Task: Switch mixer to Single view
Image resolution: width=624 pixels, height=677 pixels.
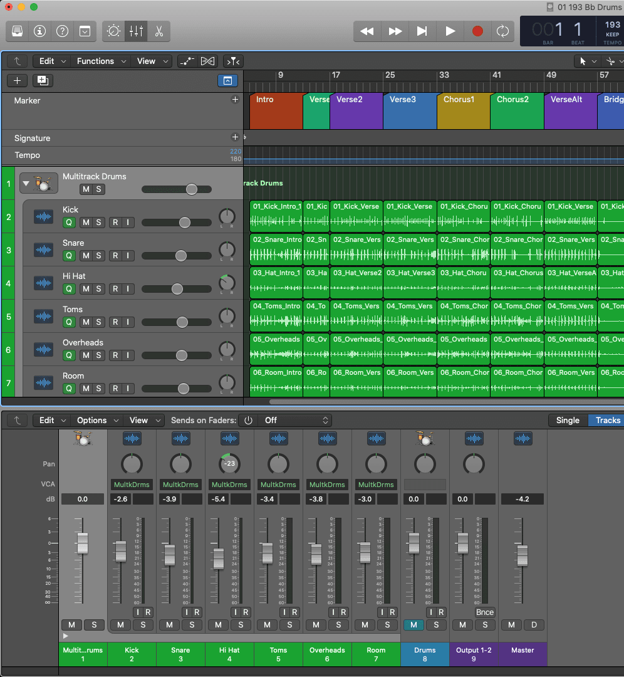Action: point(568,420)
